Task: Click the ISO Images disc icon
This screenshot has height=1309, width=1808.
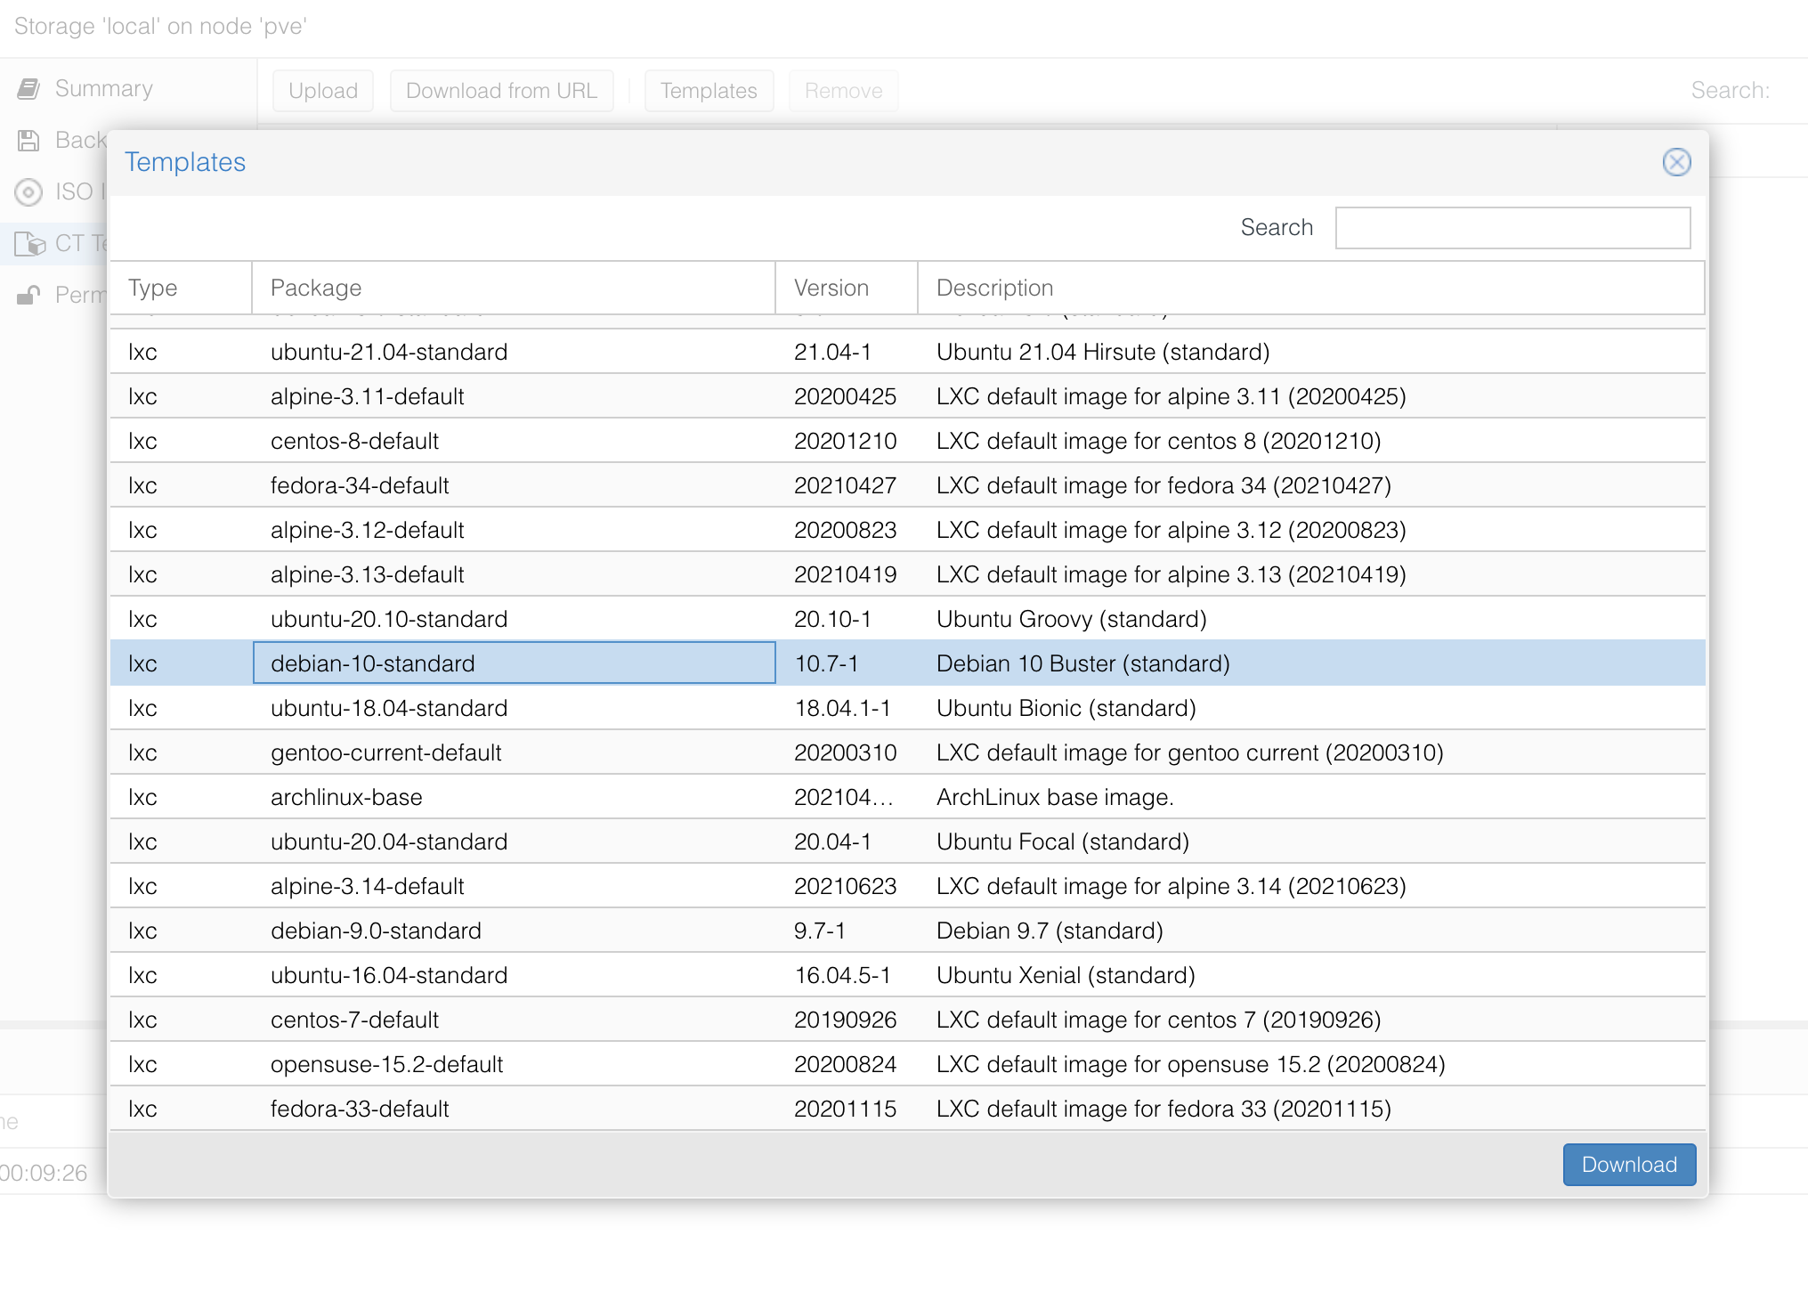Action: [28, 191]
